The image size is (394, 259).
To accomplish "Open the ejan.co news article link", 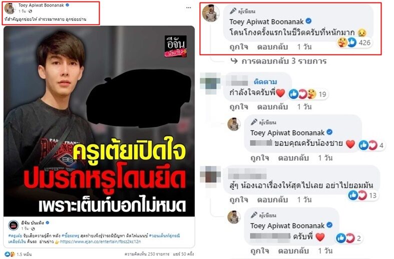I will [x=100, y=241].
